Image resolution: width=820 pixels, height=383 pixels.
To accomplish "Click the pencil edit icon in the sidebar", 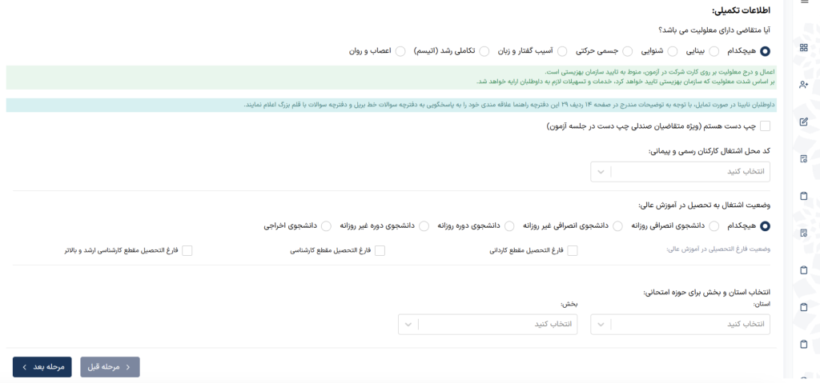I will click(804, 122).
